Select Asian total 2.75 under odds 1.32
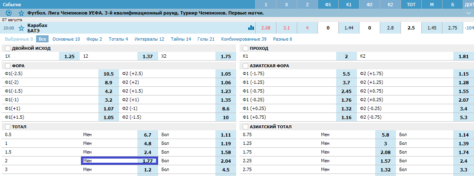The height and width of the screenshot is (176, 474). 386,170
